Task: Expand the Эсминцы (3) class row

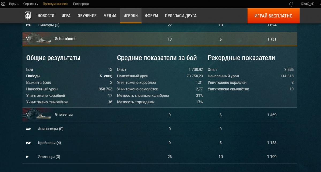Action: pyautogui.click(x=160, y=157)
